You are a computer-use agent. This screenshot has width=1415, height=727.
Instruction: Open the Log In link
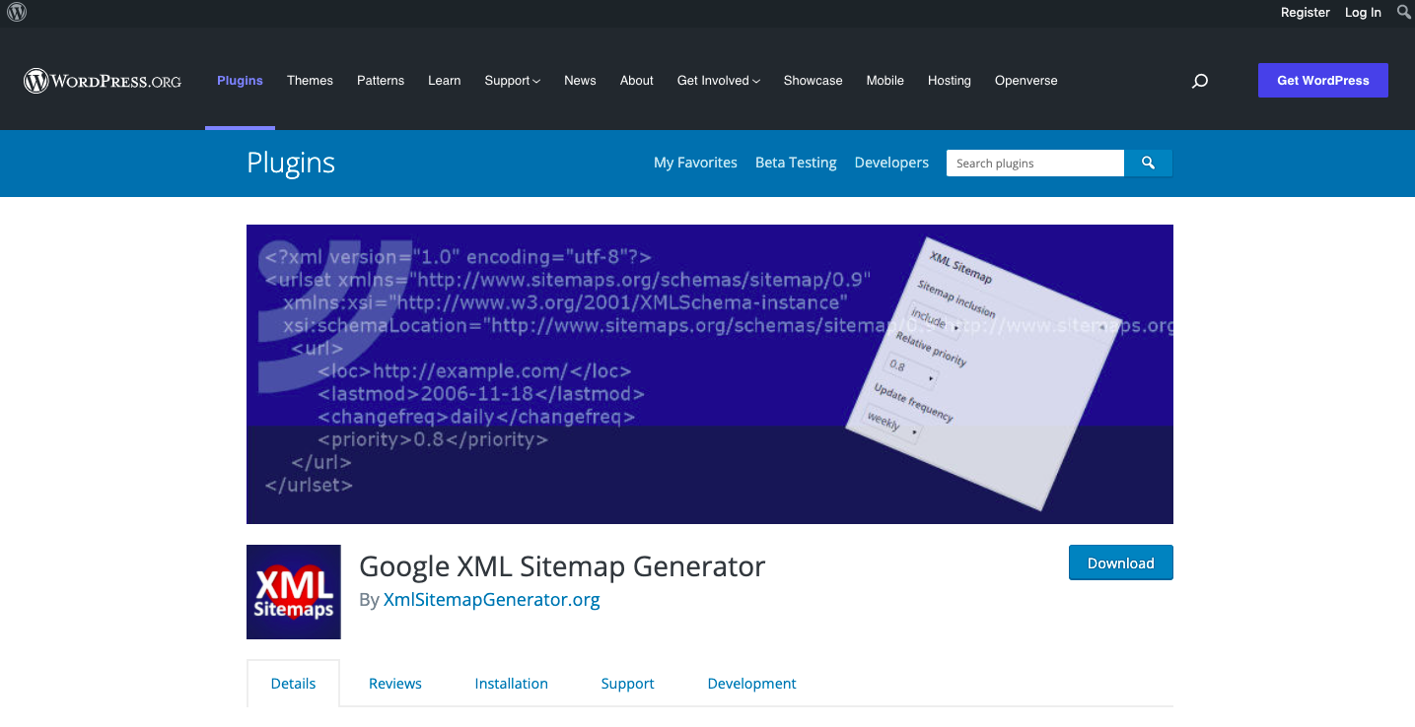click(x=1363, y=13)
